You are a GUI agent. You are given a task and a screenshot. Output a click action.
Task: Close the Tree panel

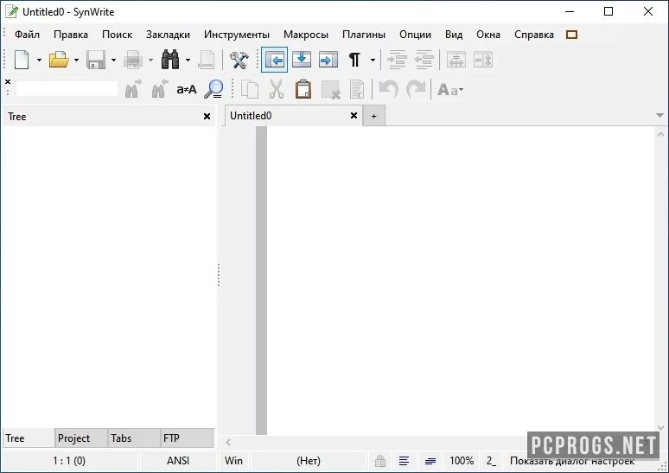207,117
